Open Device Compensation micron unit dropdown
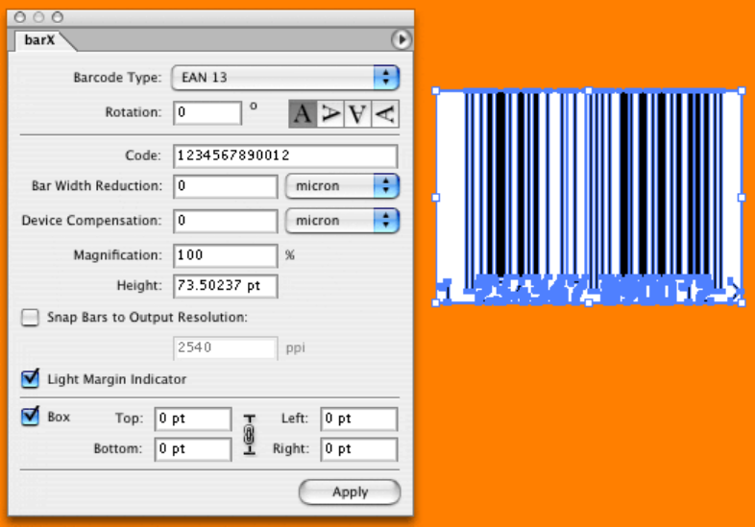Image resolution: width=755 pixels, height=527 pixels. pyautogui.click(x=342, y=221)
